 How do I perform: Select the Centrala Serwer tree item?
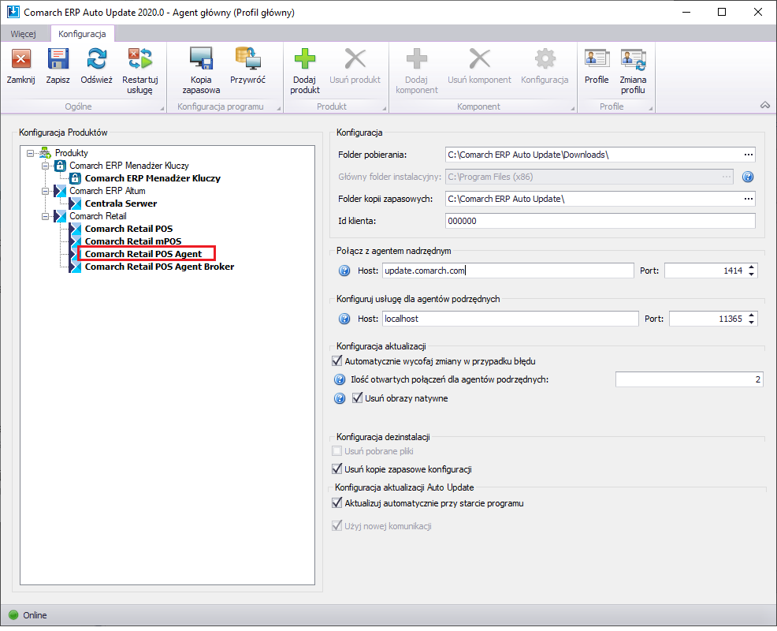point(121,203)
